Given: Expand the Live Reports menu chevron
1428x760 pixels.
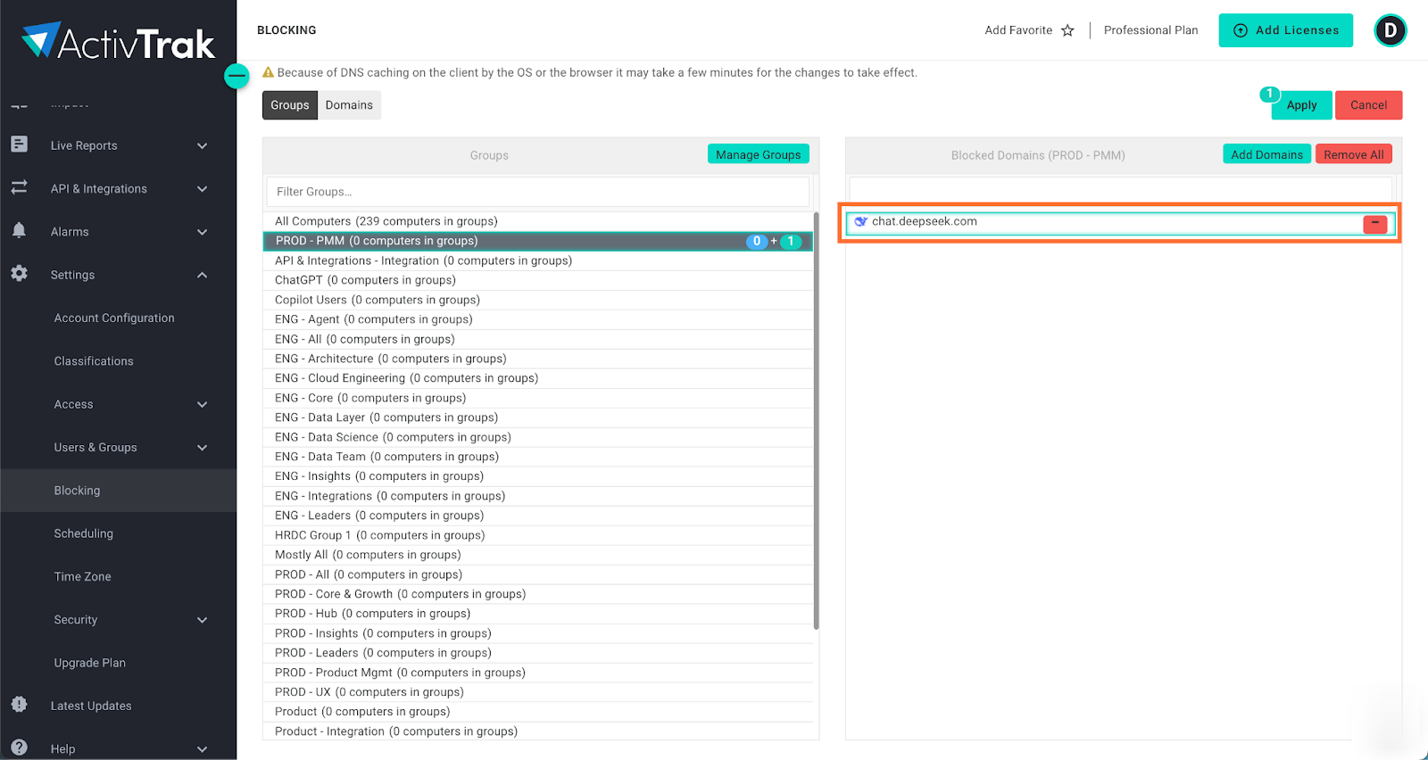Looking at the screenshot, I should [203, 145].
